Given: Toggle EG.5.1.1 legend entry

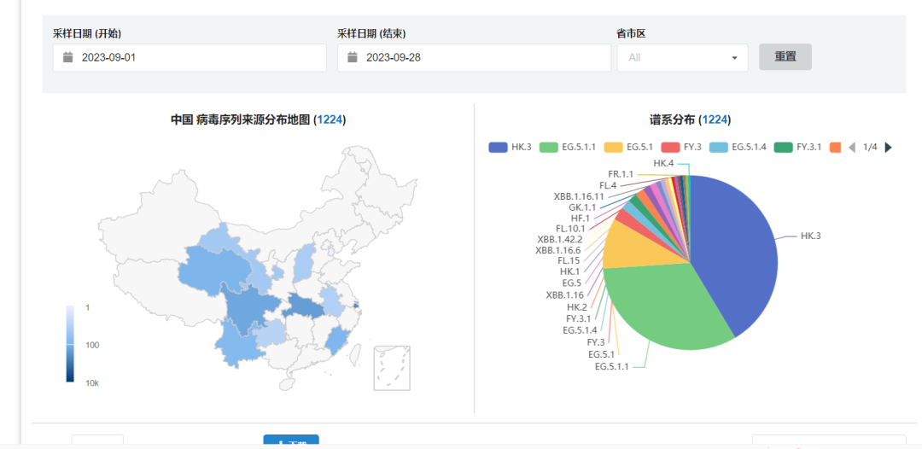Looking at the screenshot, I should coord(568,148).
